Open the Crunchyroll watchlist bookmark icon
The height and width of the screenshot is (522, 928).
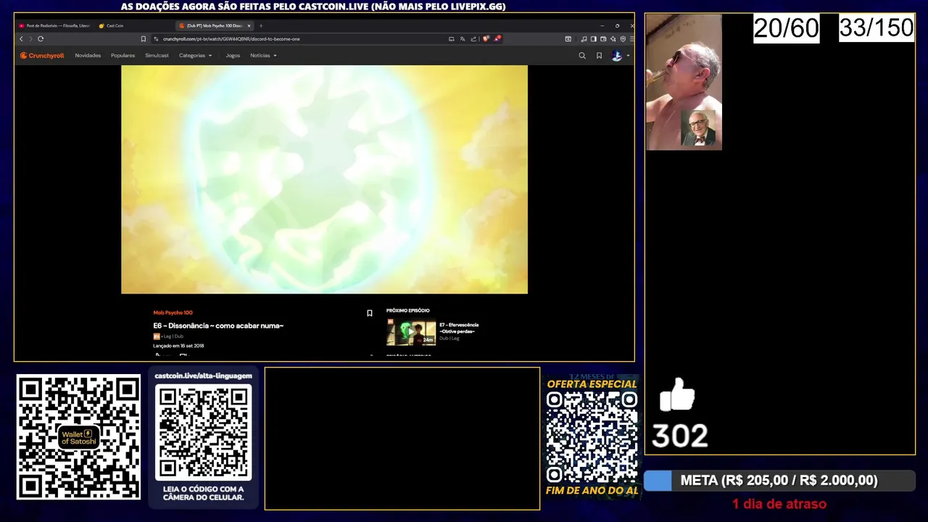pos(599,56)
